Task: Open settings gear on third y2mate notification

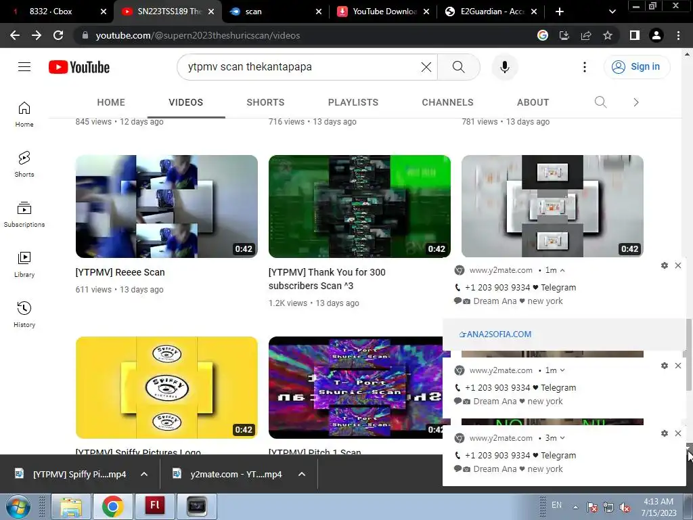Action: [x=665, y=433]
